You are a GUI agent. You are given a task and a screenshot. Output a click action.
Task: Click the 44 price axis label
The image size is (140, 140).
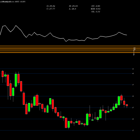[x=133, y=69]
